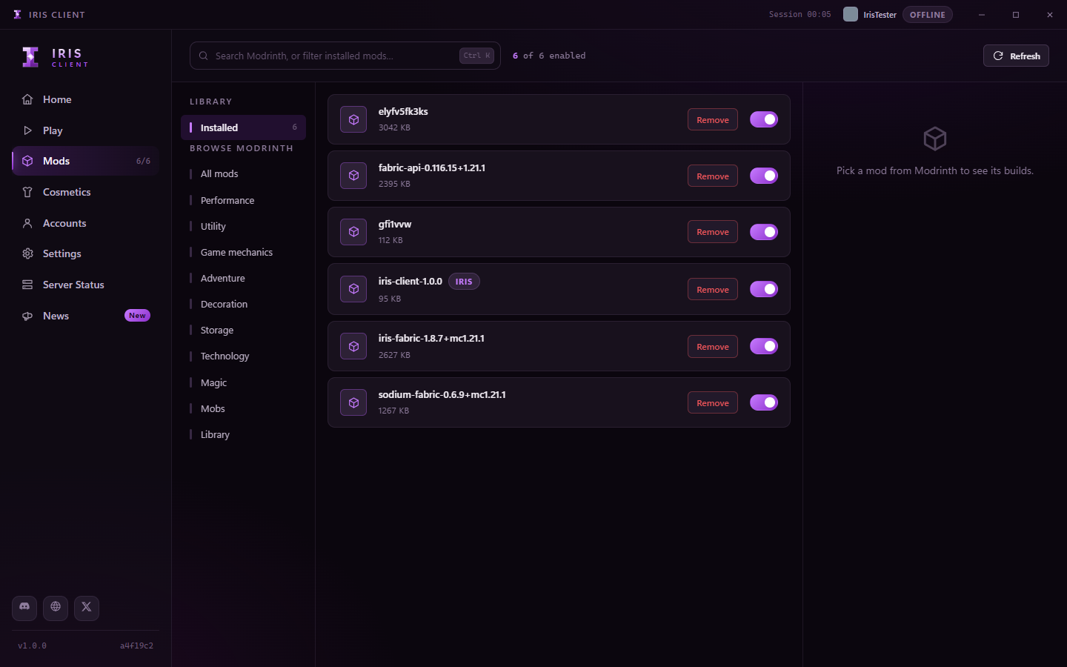Click the fabric-api-0.116.15+1.21.1 name
The height and width of the screenshot is (667, 1067).
(x=432, y=167)
